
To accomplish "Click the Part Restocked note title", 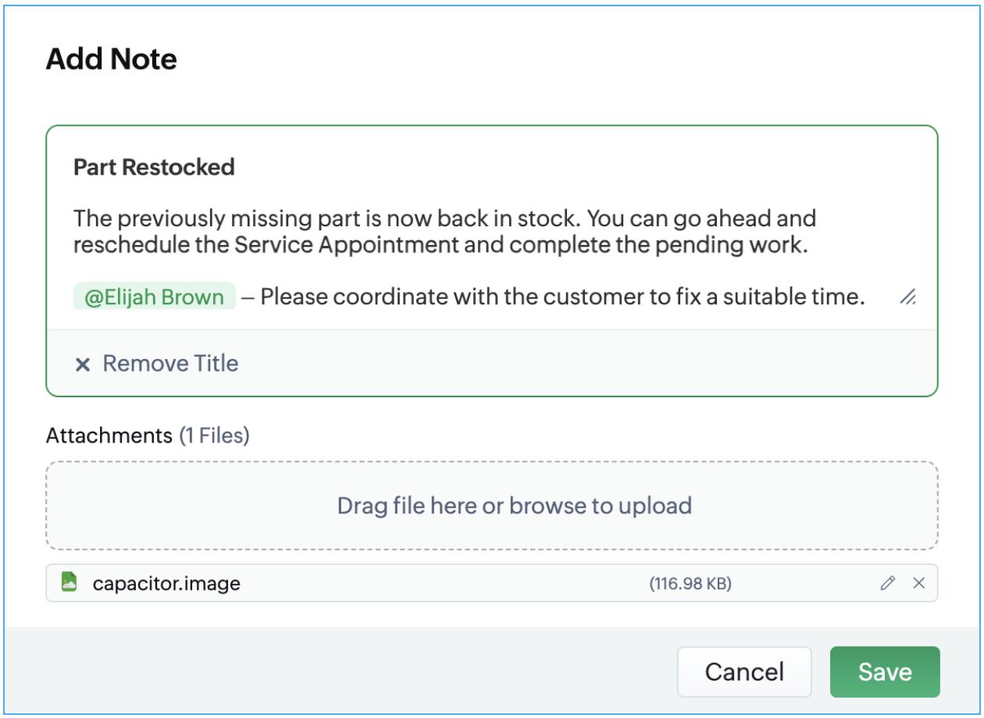I will tap(154, 167).
